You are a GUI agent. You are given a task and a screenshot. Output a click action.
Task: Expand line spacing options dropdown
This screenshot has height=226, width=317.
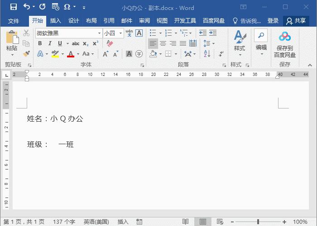(x=213, y=43)
